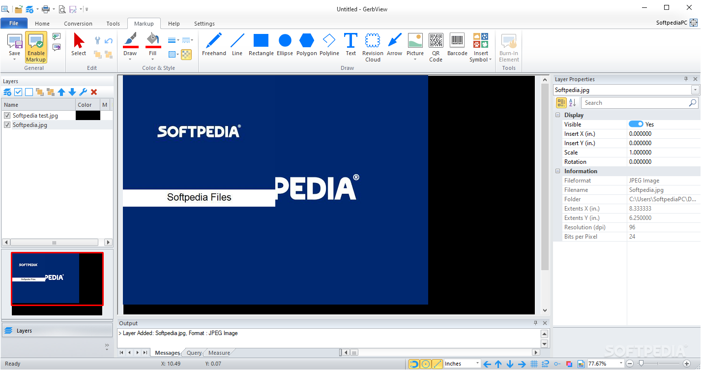The height and width of the screenshot is (370, 701).
Task: Toggle the circle snap button in status bar
Action: 426,364
